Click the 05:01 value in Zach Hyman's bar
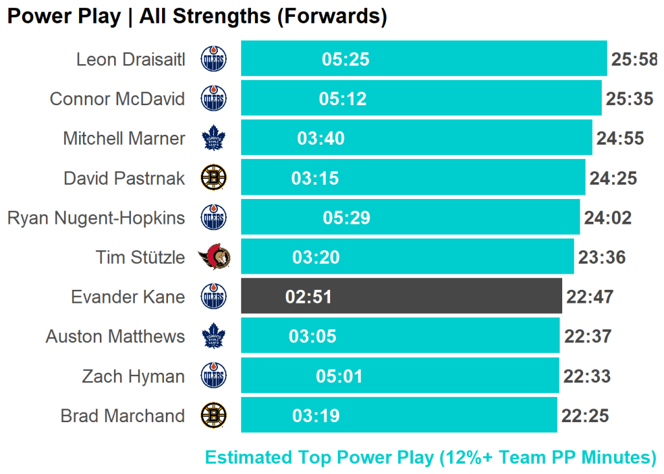 click(340, 376)
